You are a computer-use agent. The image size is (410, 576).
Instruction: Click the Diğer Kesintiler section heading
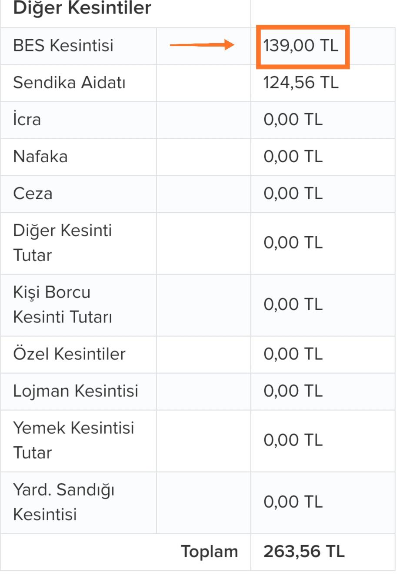coord(82,8)
